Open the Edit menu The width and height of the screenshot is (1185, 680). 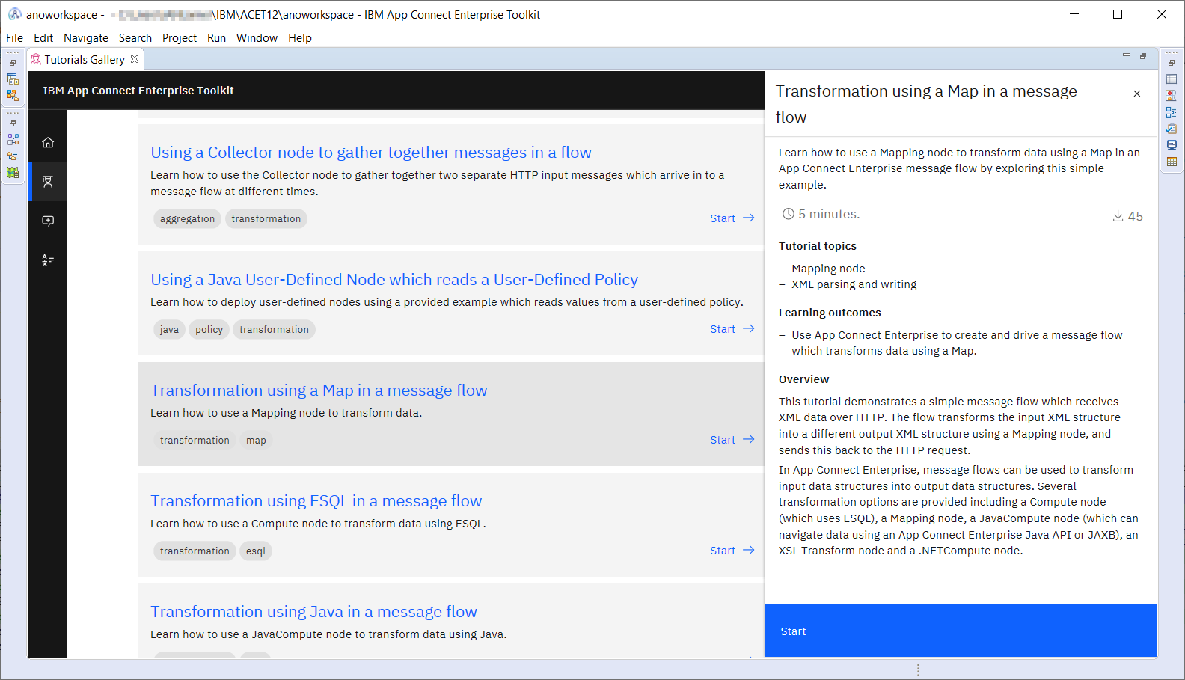pyautogui.click(x=43, y=38)
